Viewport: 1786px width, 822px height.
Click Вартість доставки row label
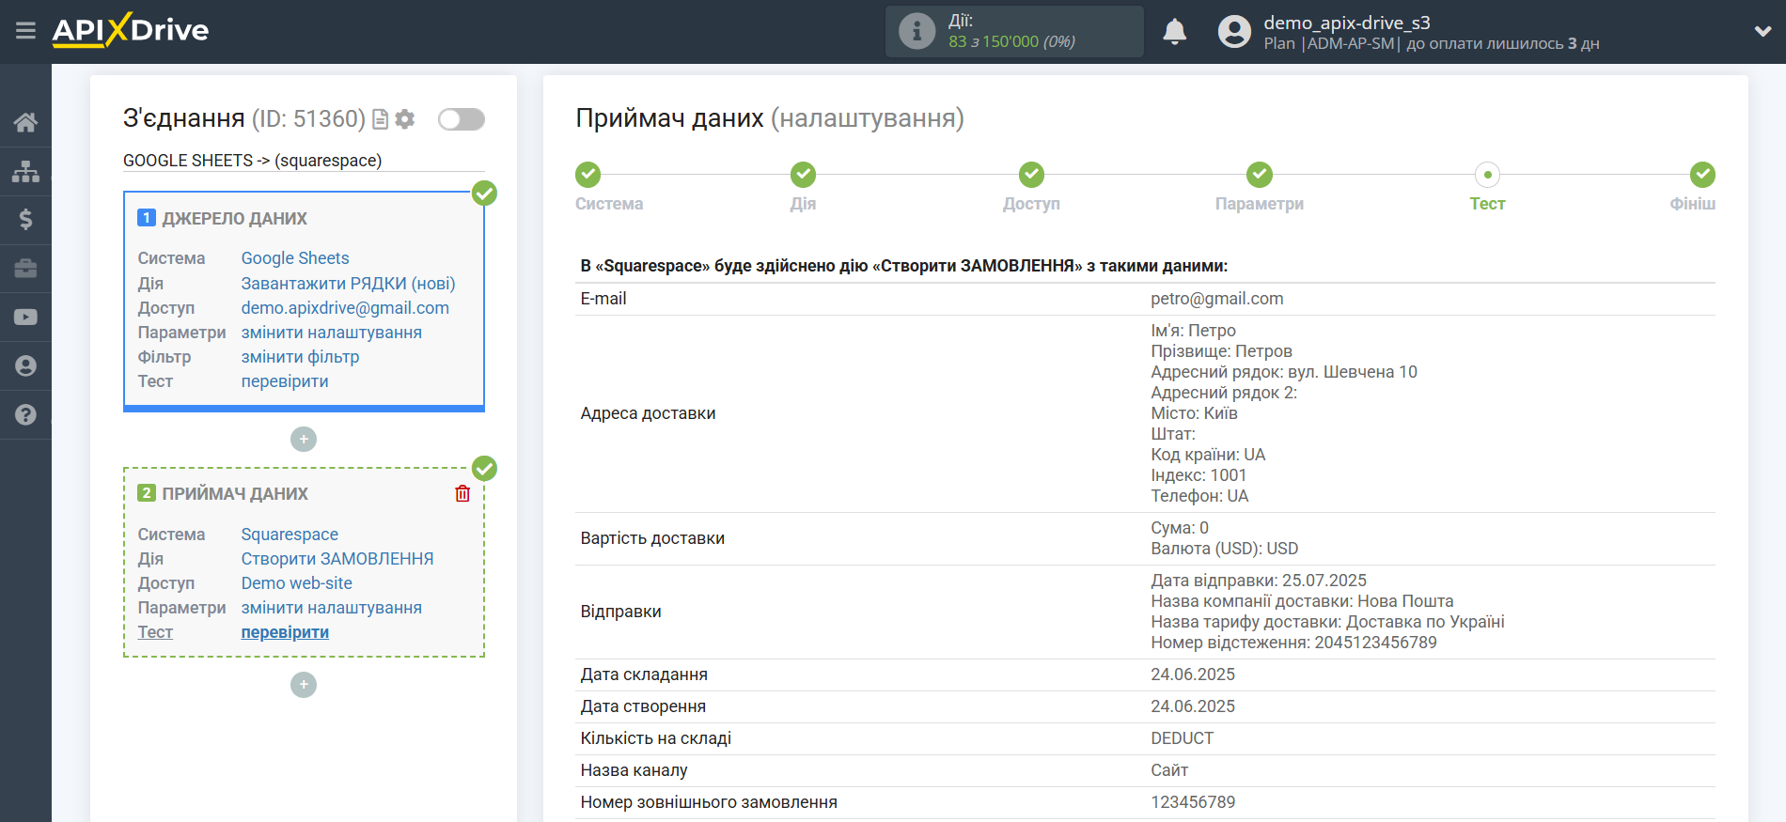[x=652, y=538]
